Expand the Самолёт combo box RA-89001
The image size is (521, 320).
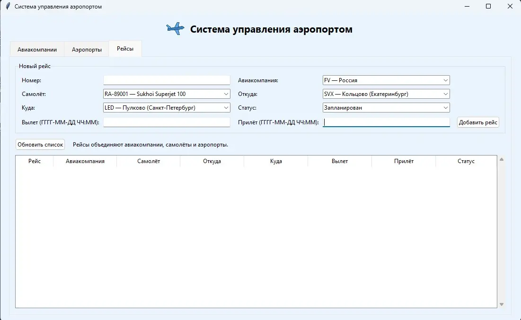click(x=167, y=94)
